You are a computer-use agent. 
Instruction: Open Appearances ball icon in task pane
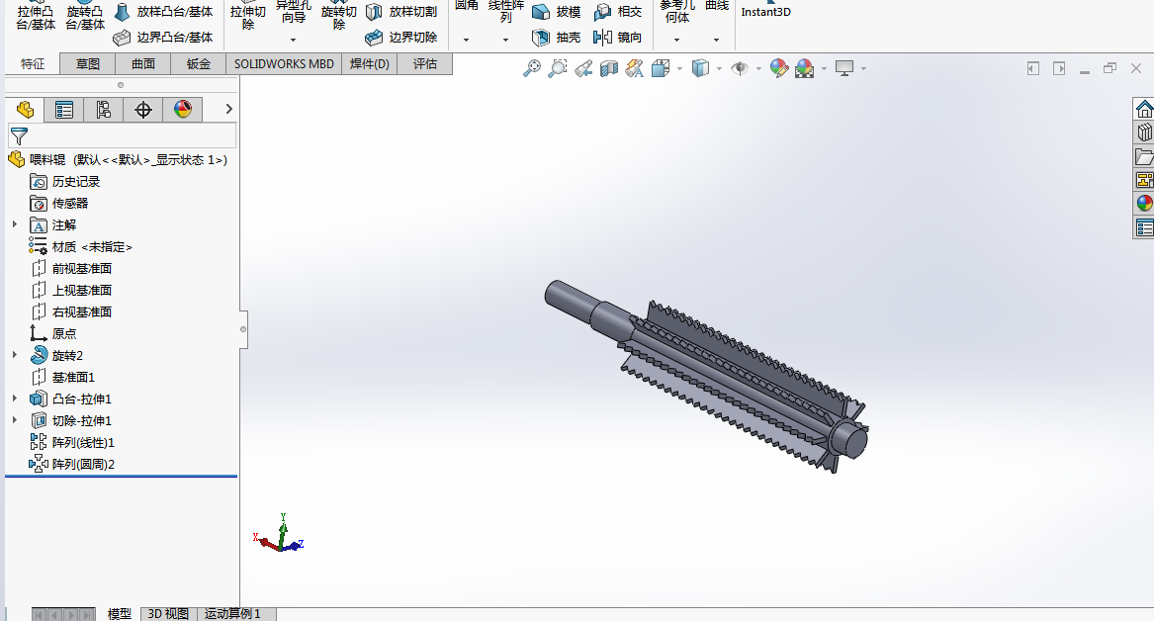click(x=1144, y=203)
